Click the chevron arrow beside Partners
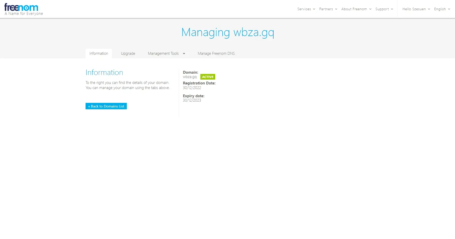 tap(336, 9)
